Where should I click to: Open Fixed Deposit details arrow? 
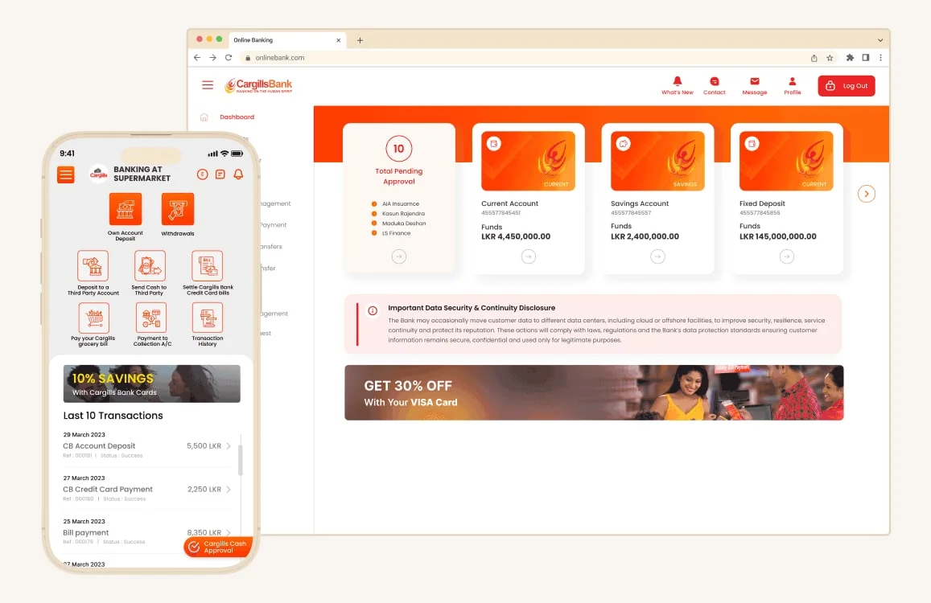787,256
